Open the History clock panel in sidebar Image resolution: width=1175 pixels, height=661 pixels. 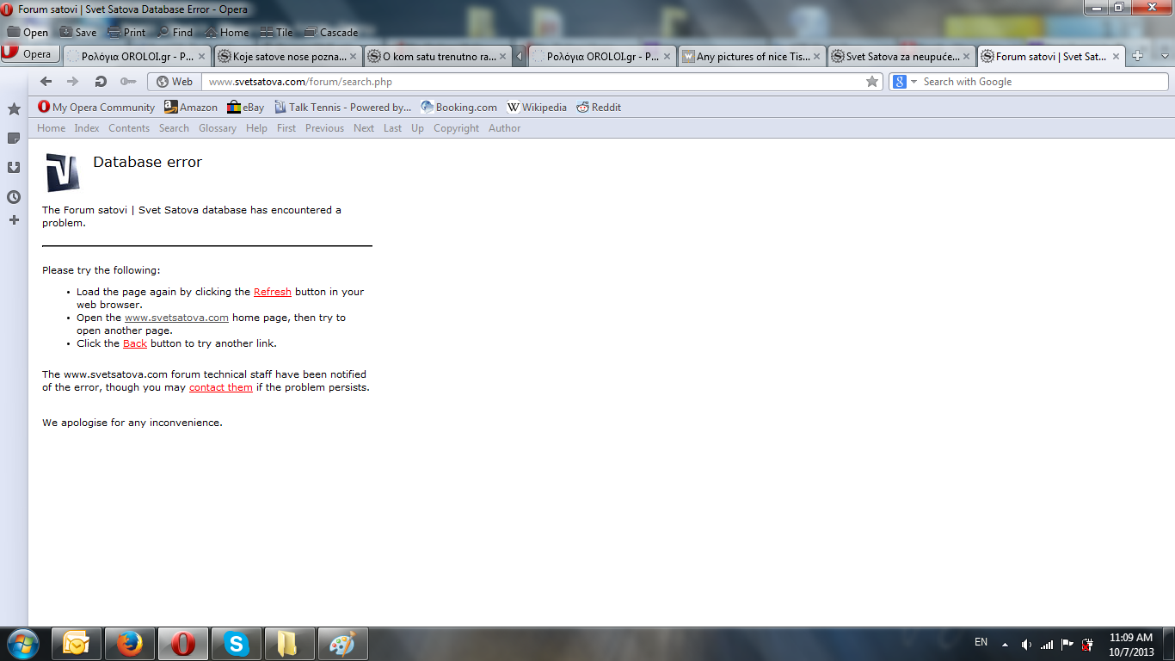(x=14, y=197)
